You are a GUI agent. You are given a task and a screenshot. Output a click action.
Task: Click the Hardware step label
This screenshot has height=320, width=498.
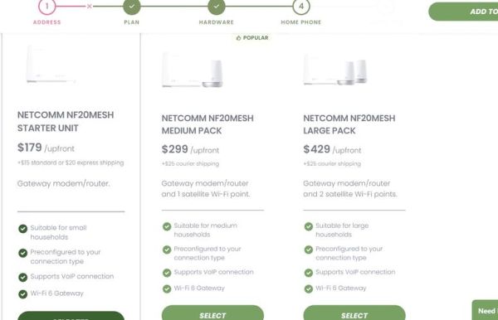click(x=217, y=22)
